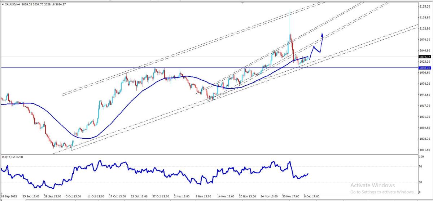Click the 8 Nov 13:00 time label
433x201 pixels.
coord(204,197)
